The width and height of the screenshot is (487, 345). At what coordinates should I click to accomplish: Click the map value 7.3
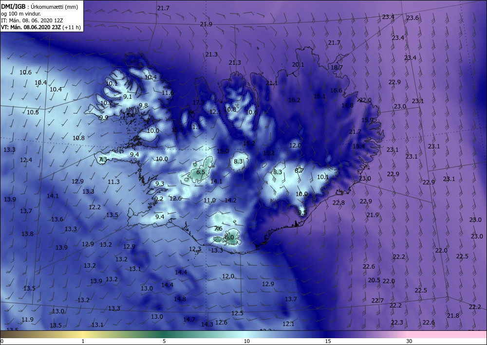103,159
